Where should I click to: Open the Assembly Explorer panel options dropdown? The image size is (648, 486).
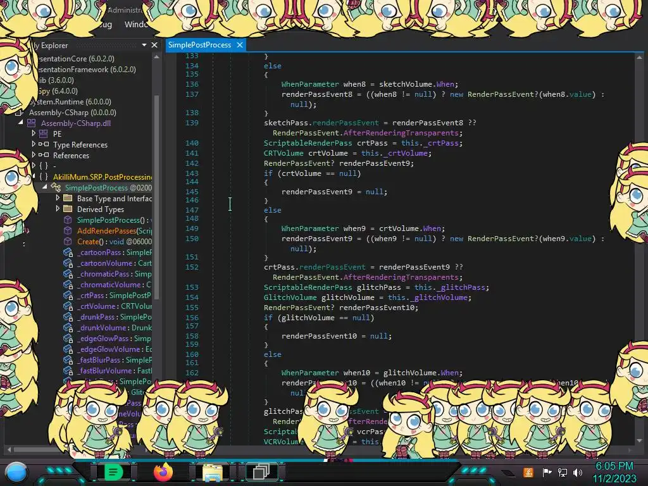(x=144, y=45)
